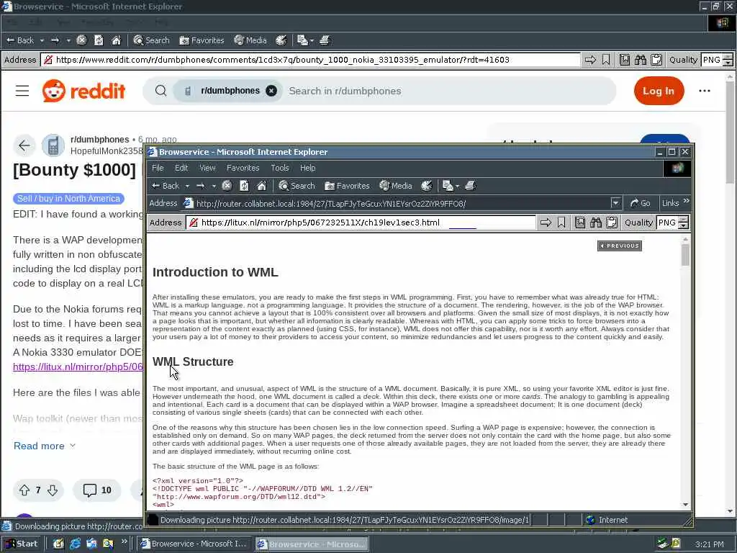Click litux.nl URL field in front window
Image resolution: width=737 pixels, height=553 pixels.
[x=361, y=222]
